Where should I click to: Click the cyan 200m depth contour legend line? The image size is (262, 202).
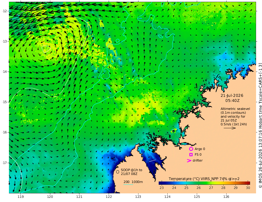[x=128, y=185]
